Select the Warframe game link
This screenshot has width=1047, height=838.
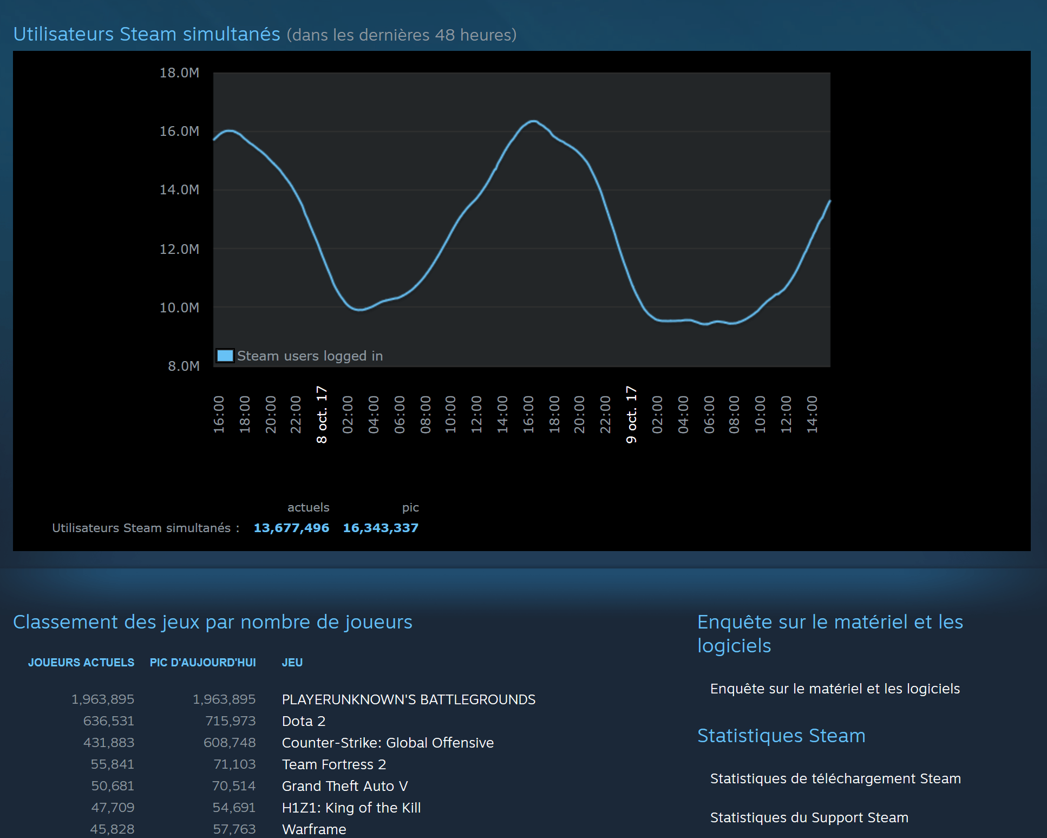(x=314, y=829)
